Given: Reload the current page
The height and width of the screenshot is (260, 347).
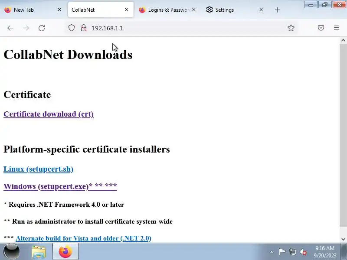Looking at the screenshot, I should (42, 28).
